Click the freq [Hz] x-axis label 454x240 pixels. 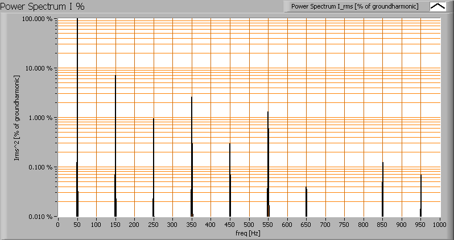click(249, 233)
